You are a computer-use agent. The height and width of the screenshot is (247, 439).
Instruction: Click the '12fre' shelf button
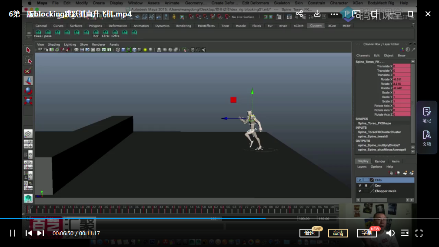115,34
